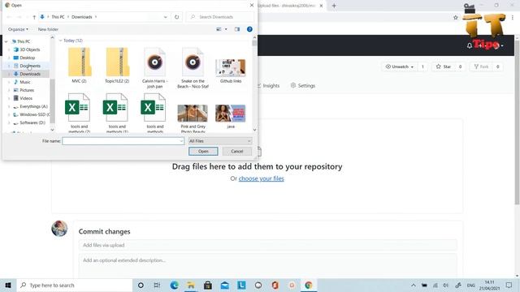The image size is (520, 292).
Task: Open the Insights tab on GitHub
Action: tap(269, 86)
